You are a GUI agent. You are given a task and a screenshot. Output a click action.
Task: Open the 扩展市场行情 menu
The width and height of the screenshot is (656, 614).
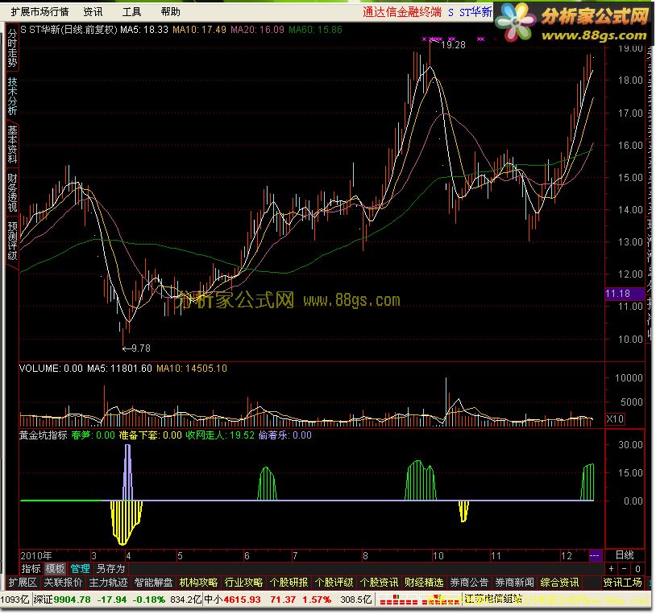pyautogui.click(x=39, y=12)
